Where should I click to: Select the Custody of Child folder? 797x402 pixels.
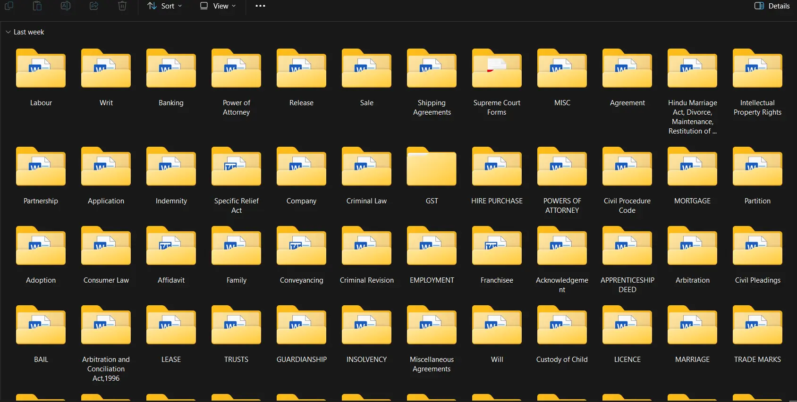click(562, 327)
